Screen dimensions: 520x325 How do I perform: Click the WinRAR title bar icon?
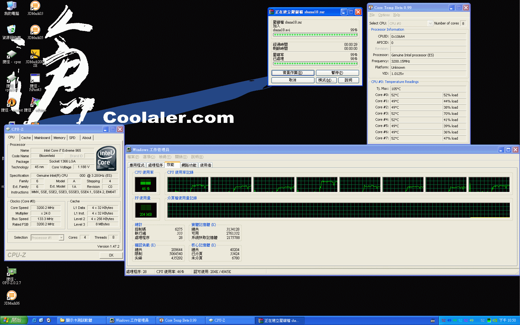(x=271, y=12)
